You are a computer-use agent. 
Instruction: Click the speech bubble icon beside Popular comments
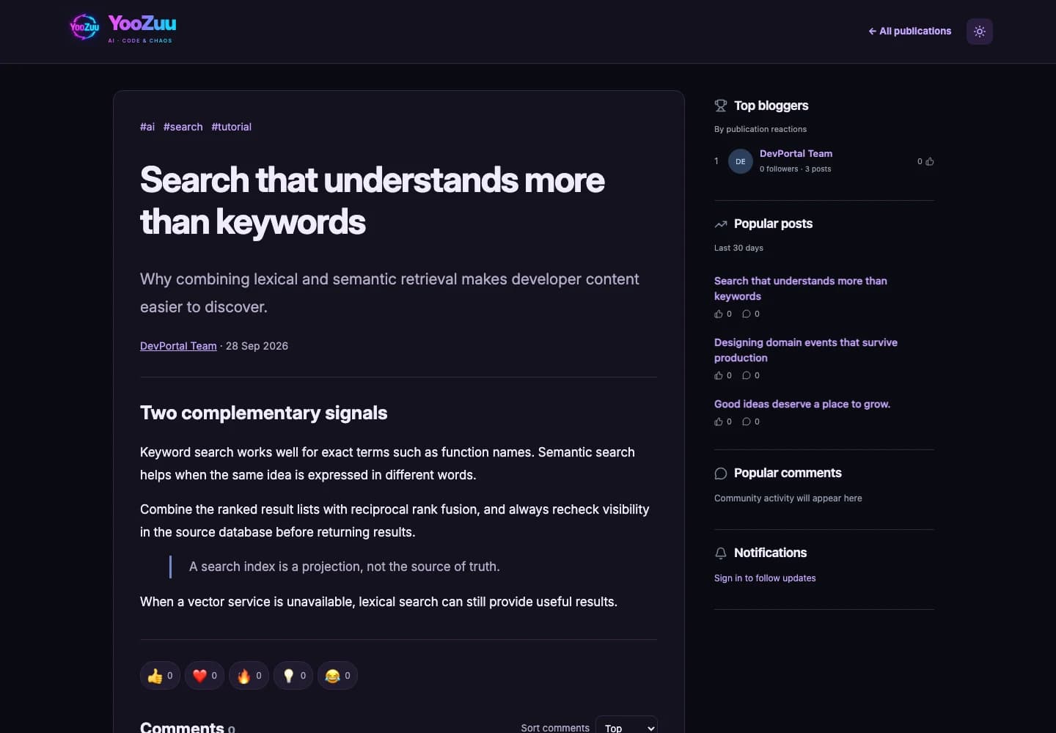tap(721, 474)
